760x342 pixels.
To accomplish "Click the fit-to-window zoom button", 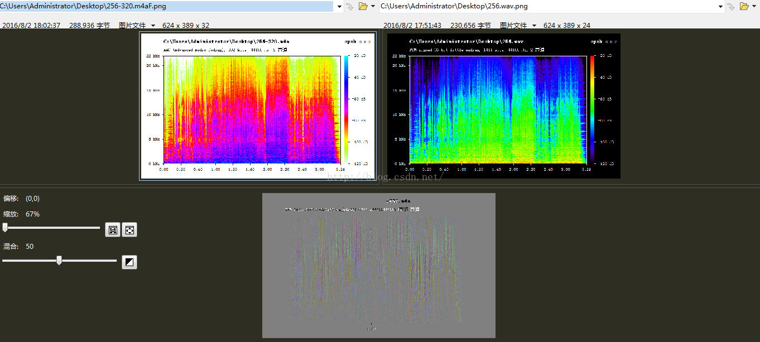I will [x=129, y=230].
